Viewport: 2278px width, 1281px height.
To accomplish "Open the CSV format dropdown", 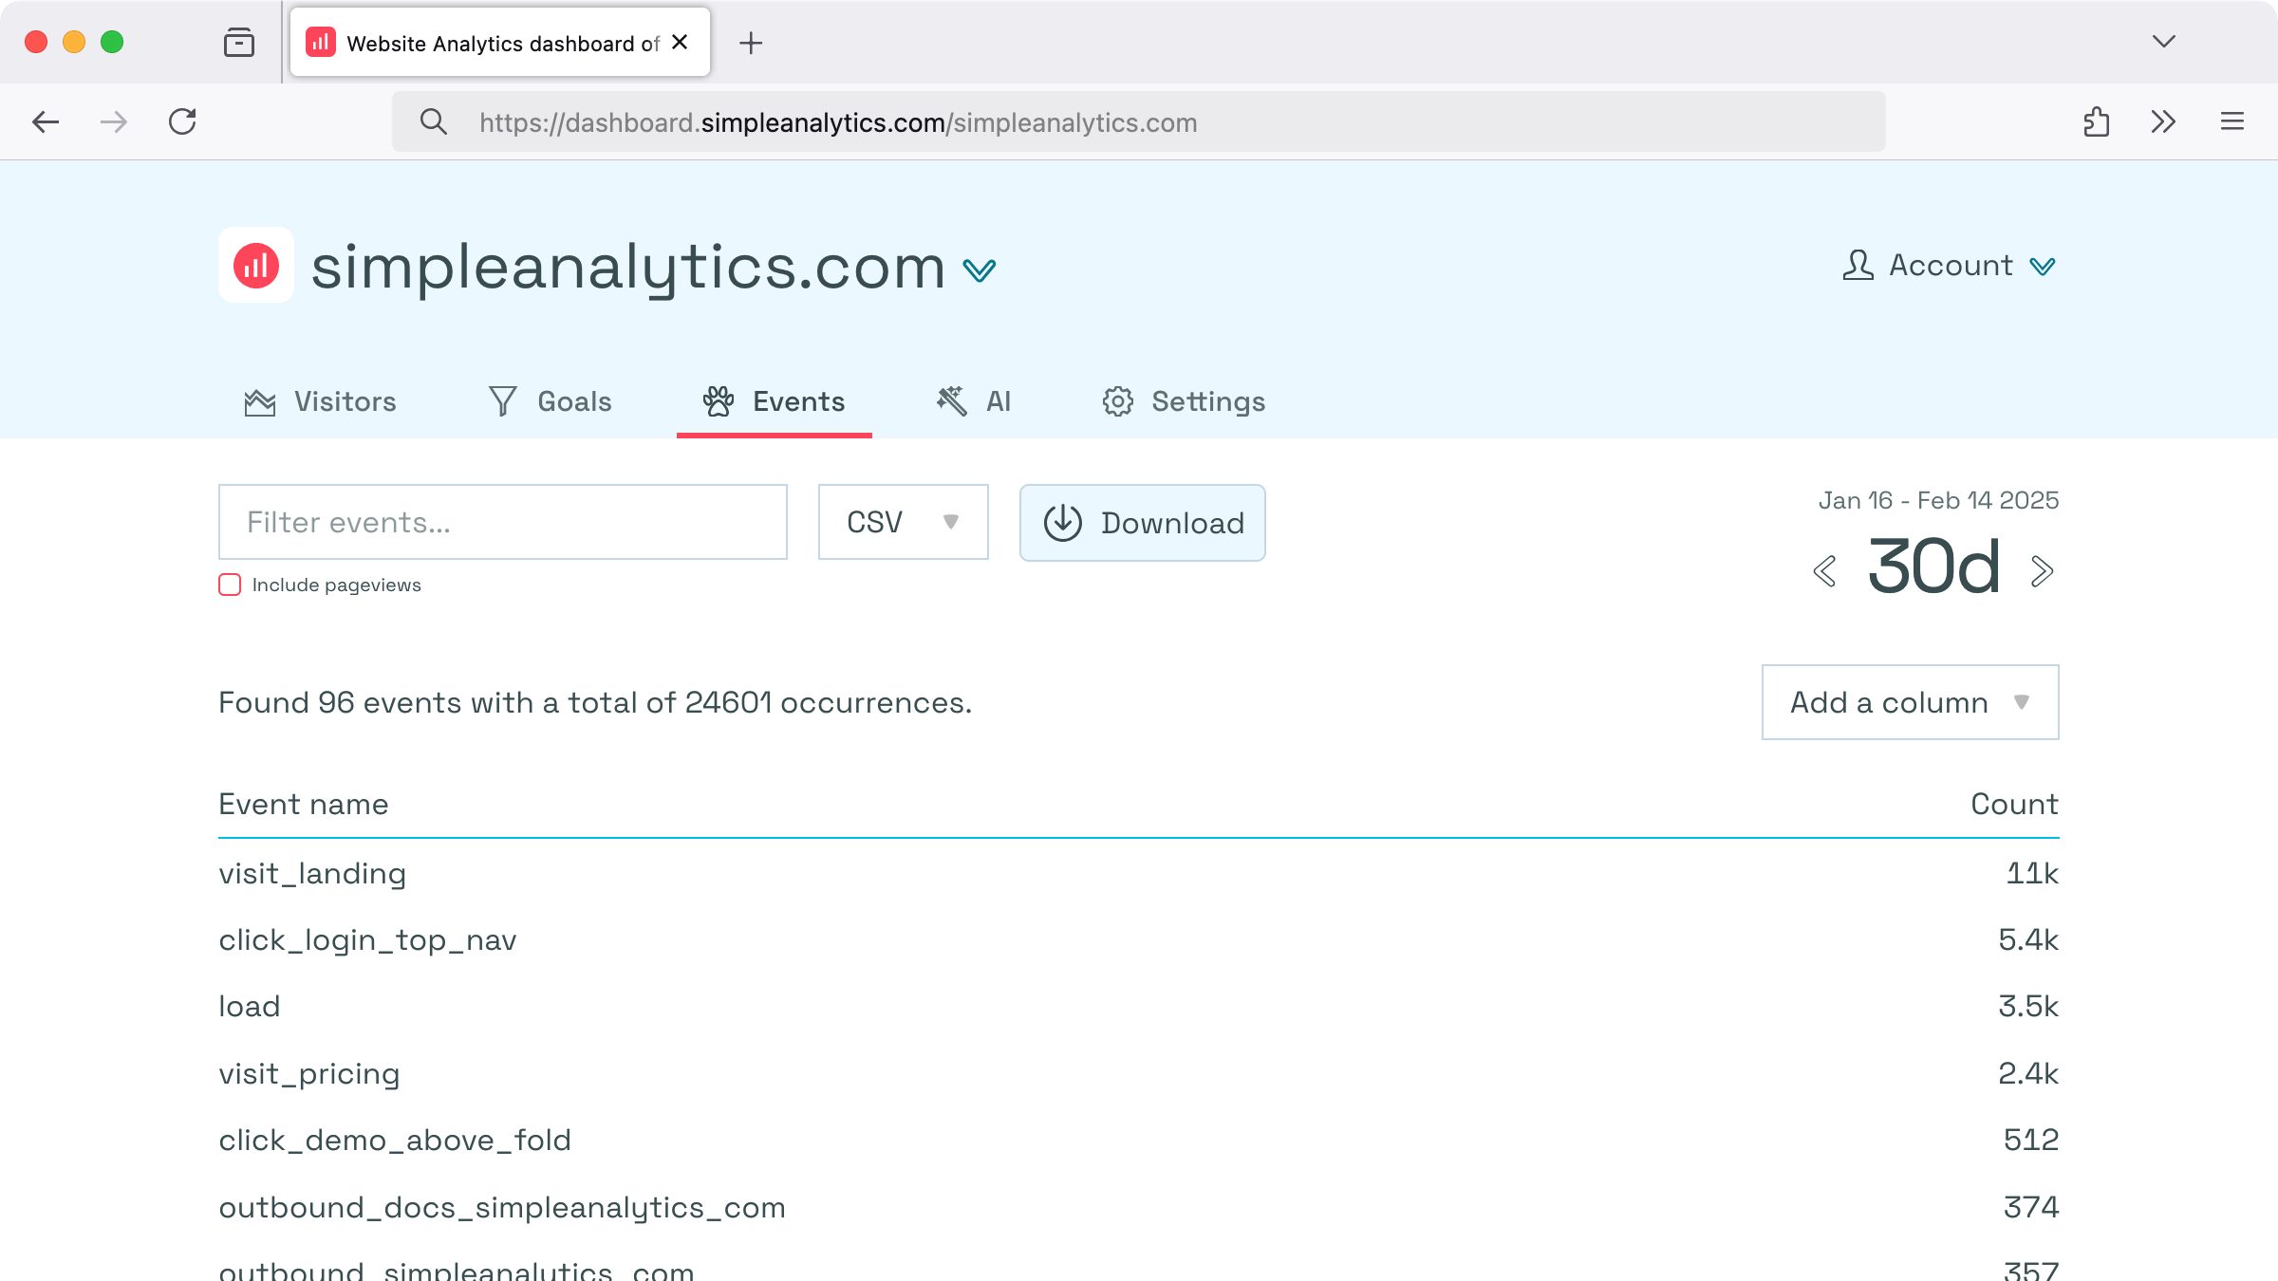I will (904, 522).
